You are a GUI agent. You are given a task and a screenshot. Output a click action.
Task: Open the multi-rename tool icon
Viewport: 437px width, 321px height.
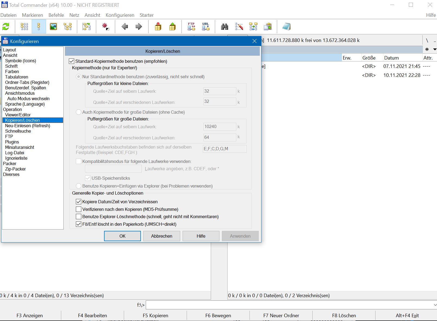[239, 27]
